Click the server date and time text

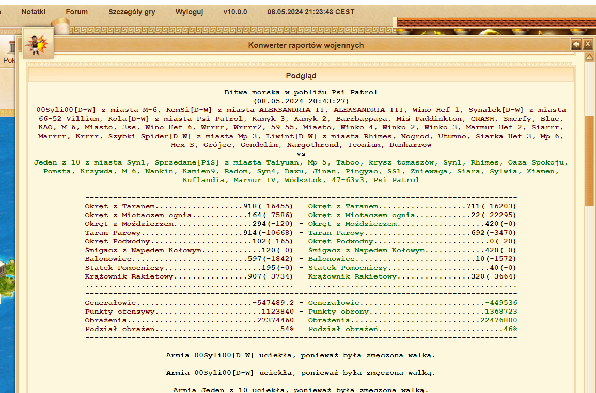coord(311,12)
